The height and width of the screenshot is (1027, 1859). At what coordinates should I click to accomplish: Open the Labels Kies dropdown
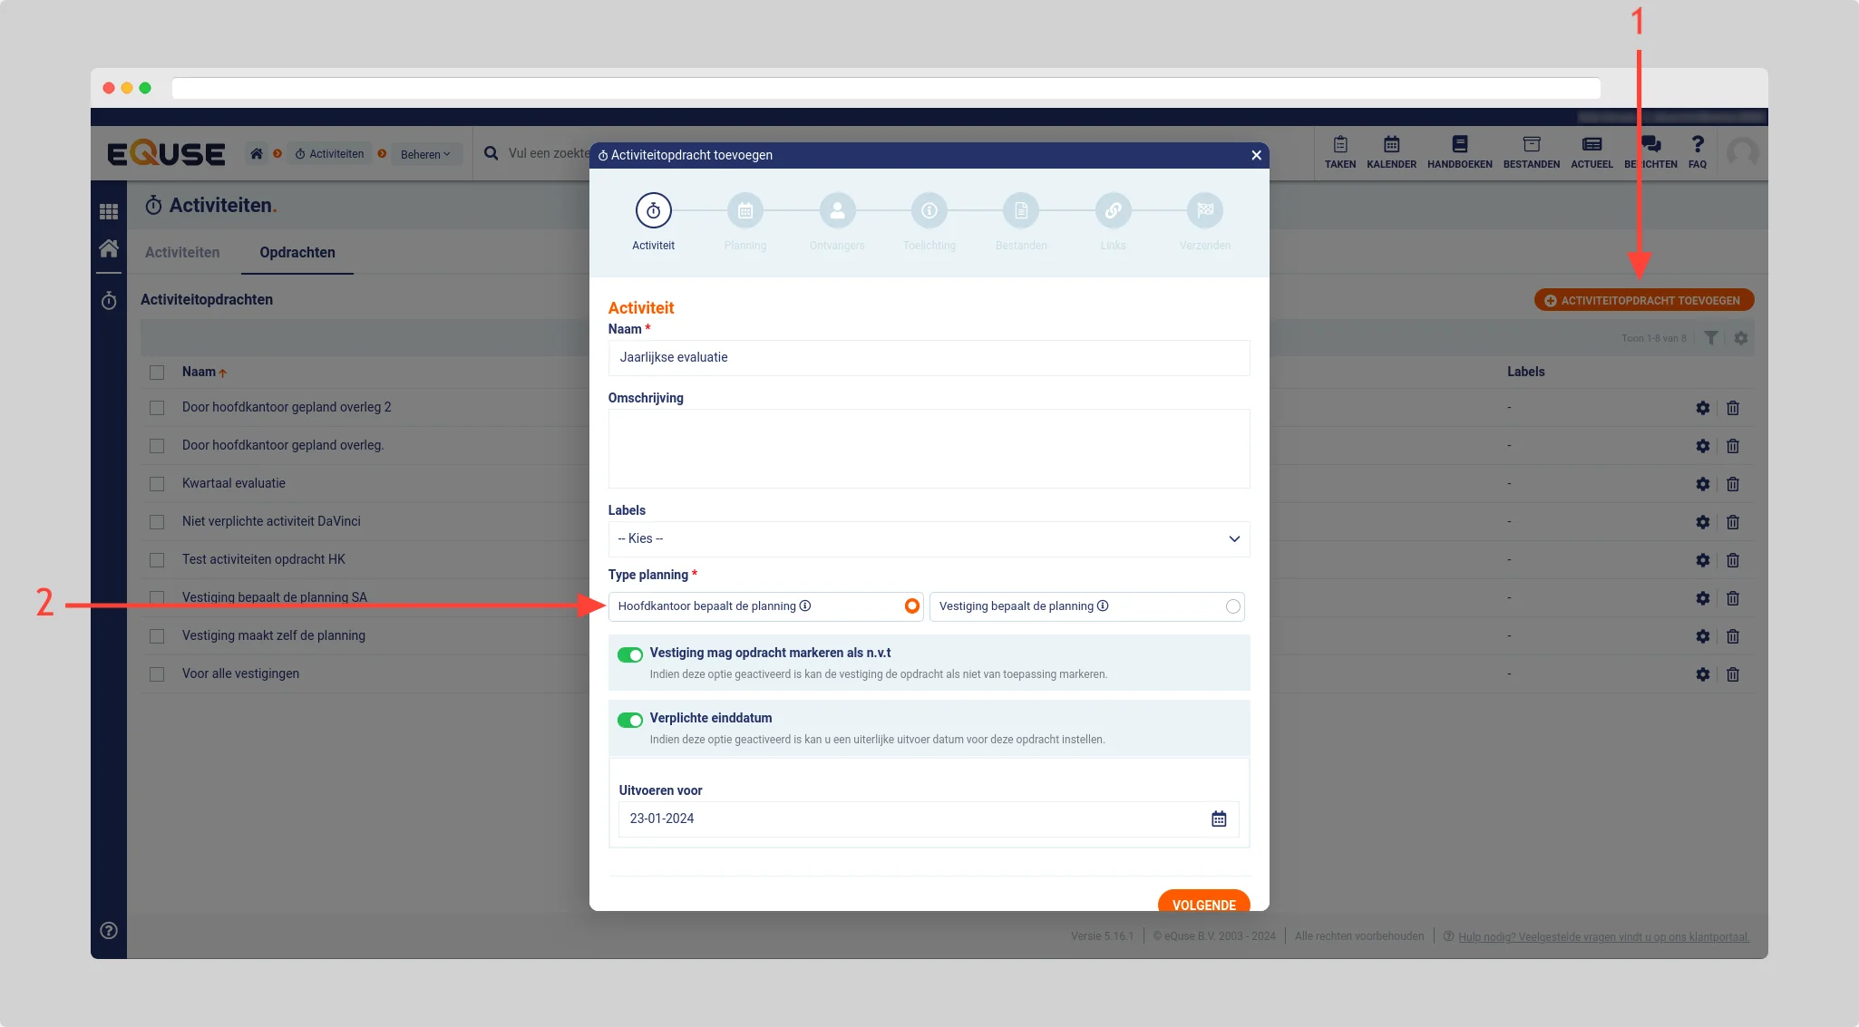[929, 538]
